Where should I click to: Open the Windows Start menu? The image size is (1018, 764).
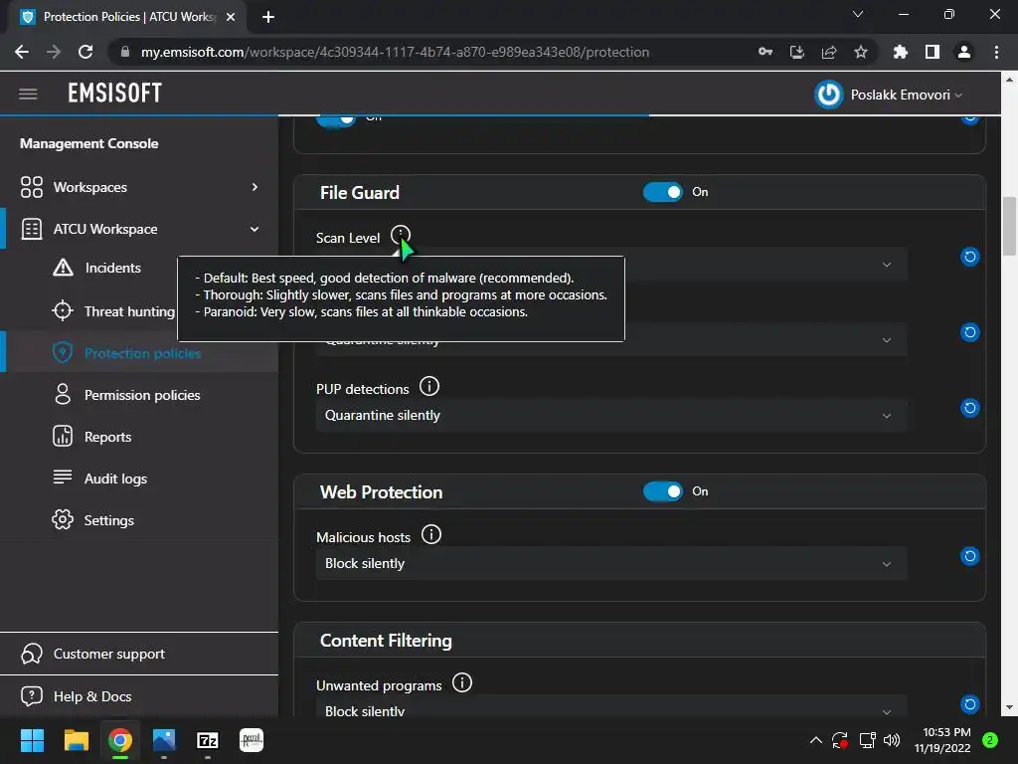click(32, 740)
